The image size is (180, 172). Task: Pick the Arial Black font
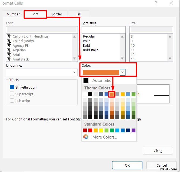point(21,59)
